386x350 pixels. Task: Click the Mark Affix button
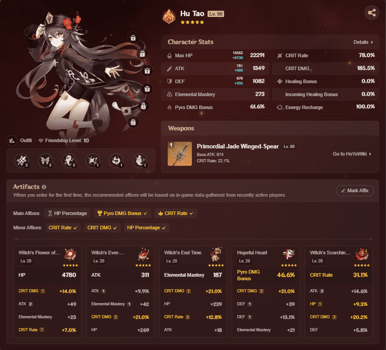click(x=355, y=190)
